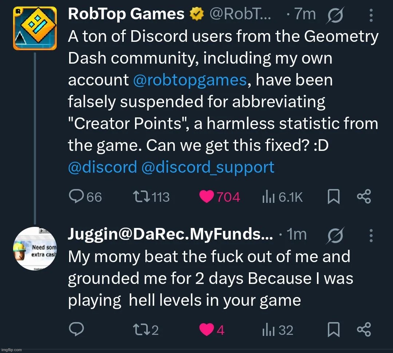393x353 pixels.
Task: Retweet the RobTop Games post
Action: pyautogui.click(x=140, y=197)
